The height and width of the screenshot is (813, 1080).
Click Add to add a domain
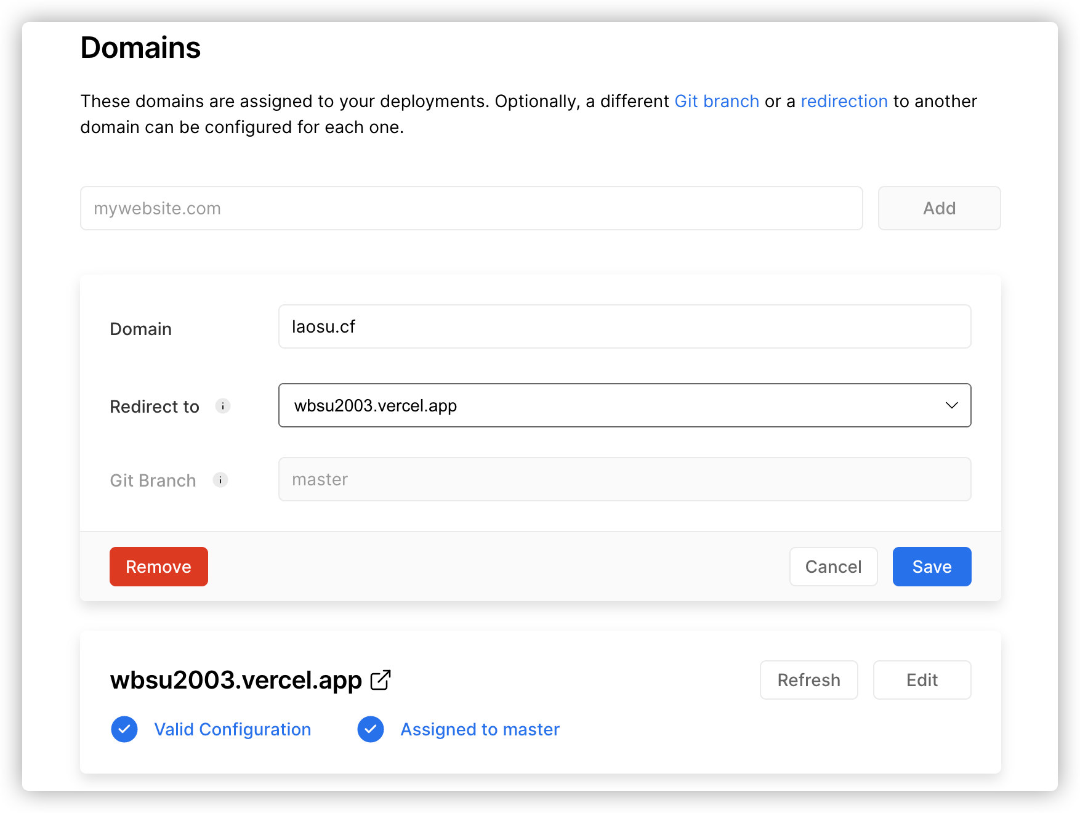[940, 208]
